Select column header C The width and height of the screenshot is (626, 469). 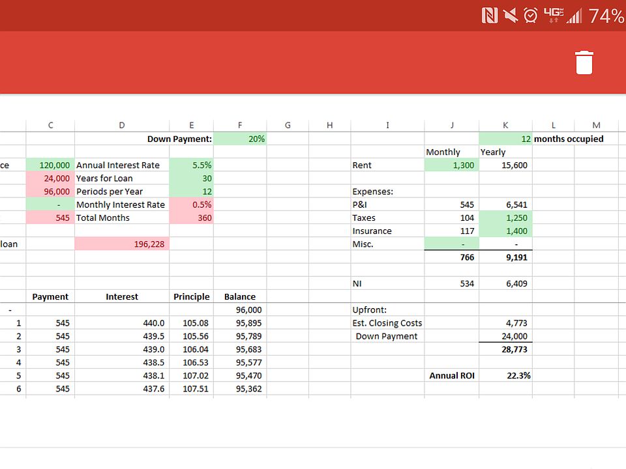tap(50, 125)
